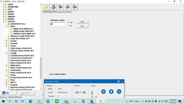
Task: Click the read chip toolbar icon
Action: click(x=60, y=6)
